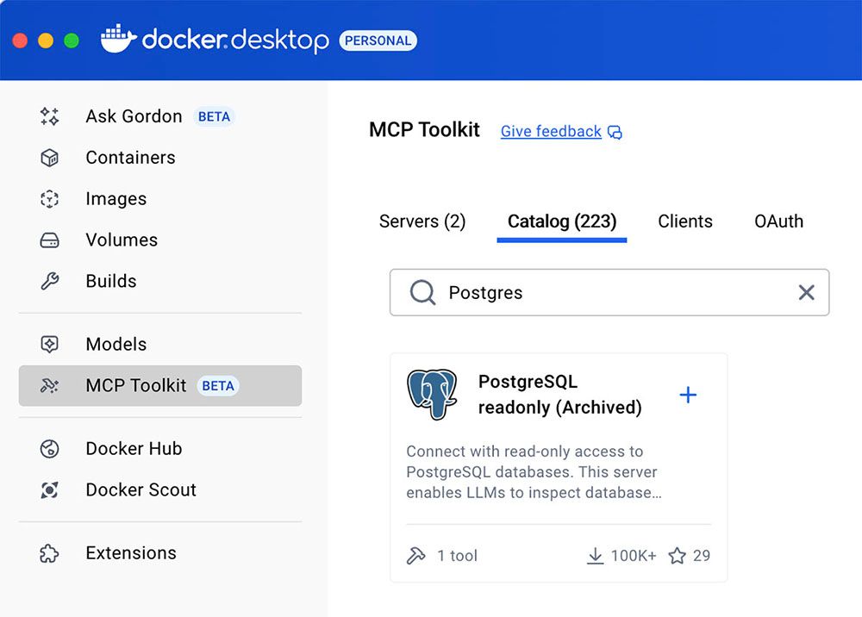Go to Images section
Viewport: 862px width, 617px height.
click(160, 199)
